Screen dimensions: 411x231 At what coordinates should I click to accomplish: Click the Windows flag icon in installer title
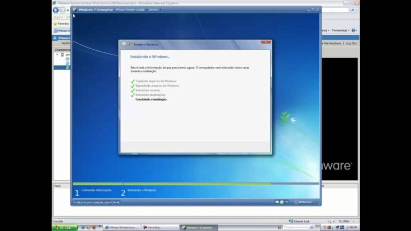pyautogui.click(x=131, y=44)
